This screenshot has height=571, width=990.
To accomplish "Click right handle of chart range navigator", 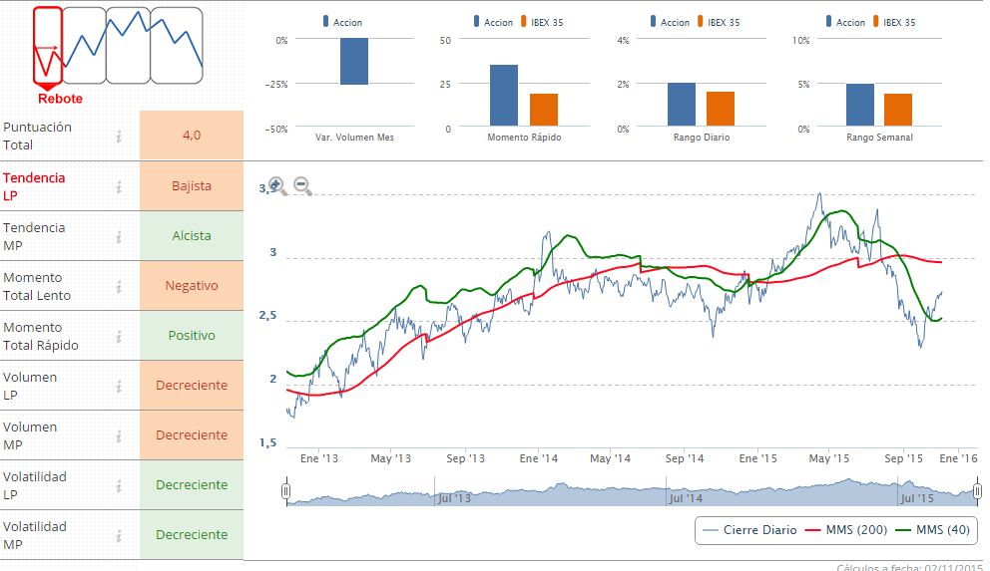I will point(977,491).
